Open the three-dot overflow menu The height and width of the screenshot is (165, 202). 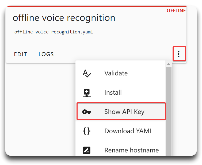[x=179, y=54]
